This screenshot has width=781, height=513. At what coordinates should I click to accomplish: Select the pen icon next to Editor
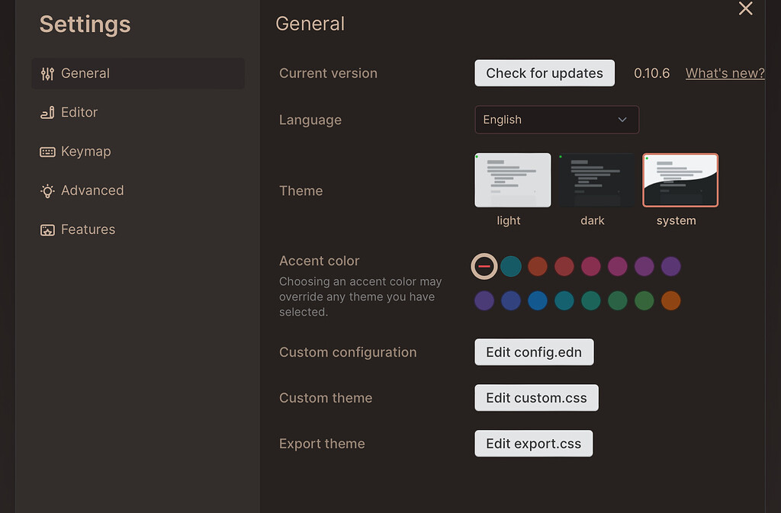tap(47, 112)
